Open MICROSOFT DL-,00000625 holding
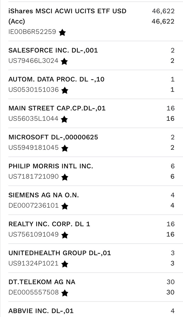183x317 pixels. pos(91,142)
